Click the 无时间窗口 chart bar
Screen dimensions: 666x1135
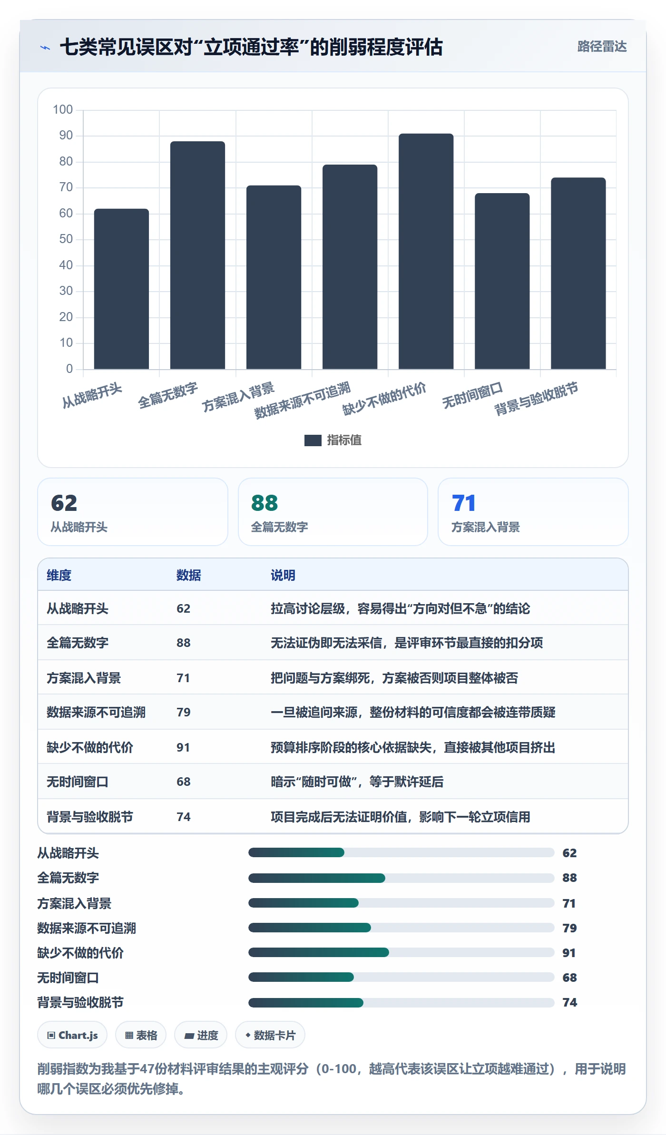(502, 281)
